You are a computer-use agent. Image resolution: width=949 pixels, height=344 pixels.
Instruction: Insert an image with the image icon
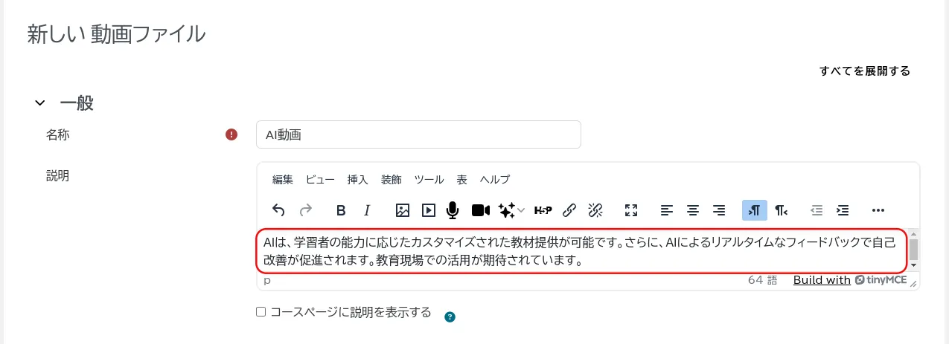coord(403,210)
